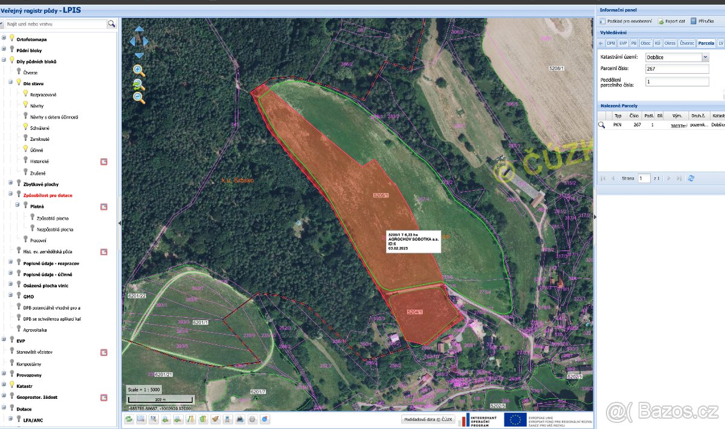Select the zoom out magnifier tool
The image size is (725, 429).
(x=138, y=97)
